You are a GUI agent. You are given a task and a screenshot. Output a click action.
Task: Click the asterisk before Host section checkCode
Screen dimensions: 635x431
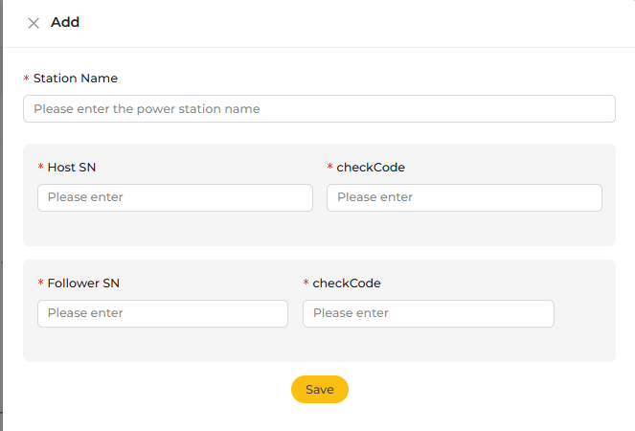(329, 166)
